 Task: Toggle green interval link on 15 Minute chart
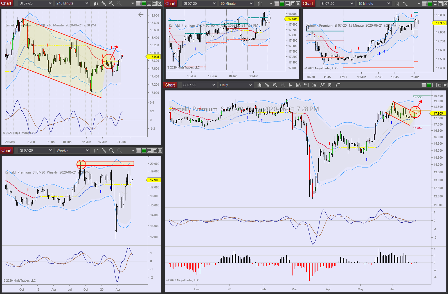click(x=430, y=4)
